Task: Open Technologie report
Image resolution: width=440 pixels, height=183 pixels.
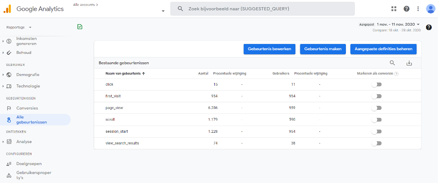Action: point(28,86)
